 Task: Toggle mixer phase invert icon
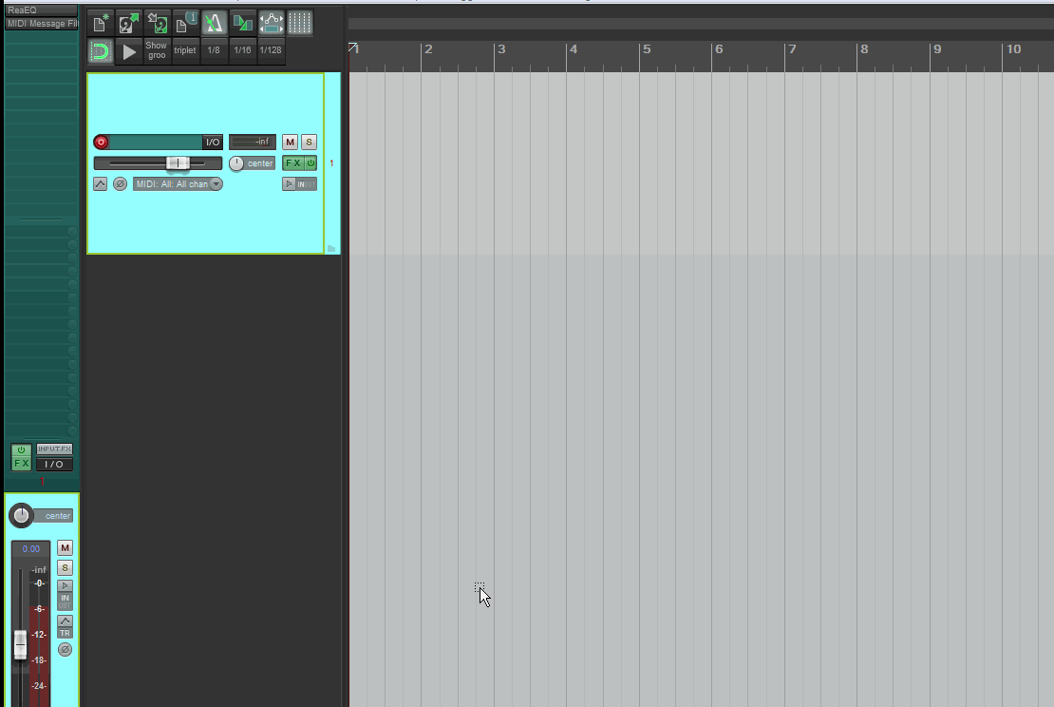click(x=65, y=649)
